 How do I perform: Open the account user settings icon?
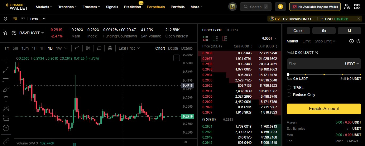(x=347, y=7)
